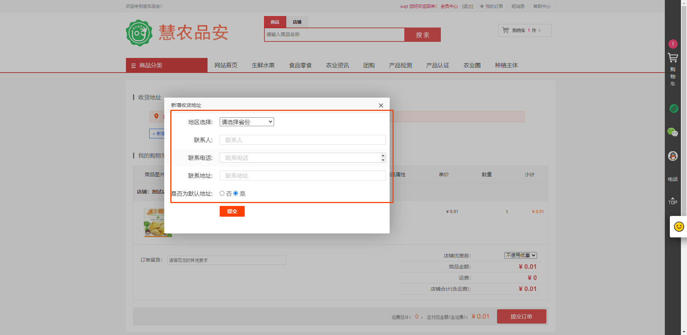The height and width of the screenshot is (335, 687).
Task: Select 否 for default address
Action: (x=222, y=193)
